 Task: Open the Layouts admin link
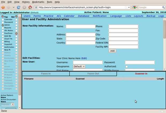click(x=138, y=16)
